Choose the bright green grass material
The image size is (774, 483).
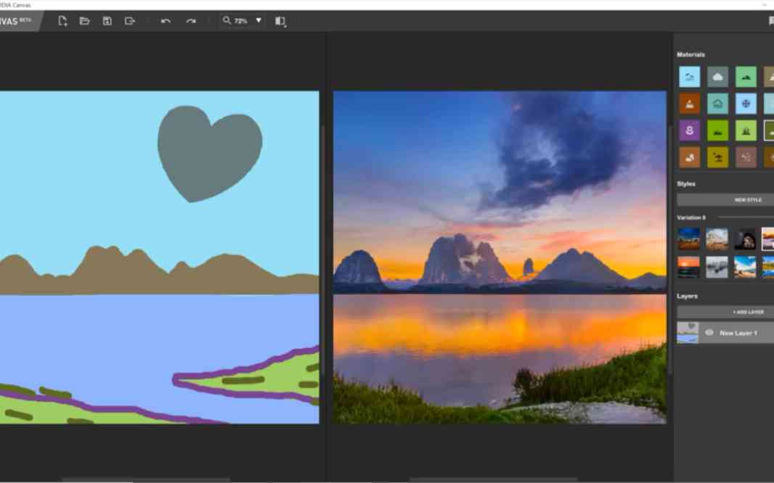(717, 131)
